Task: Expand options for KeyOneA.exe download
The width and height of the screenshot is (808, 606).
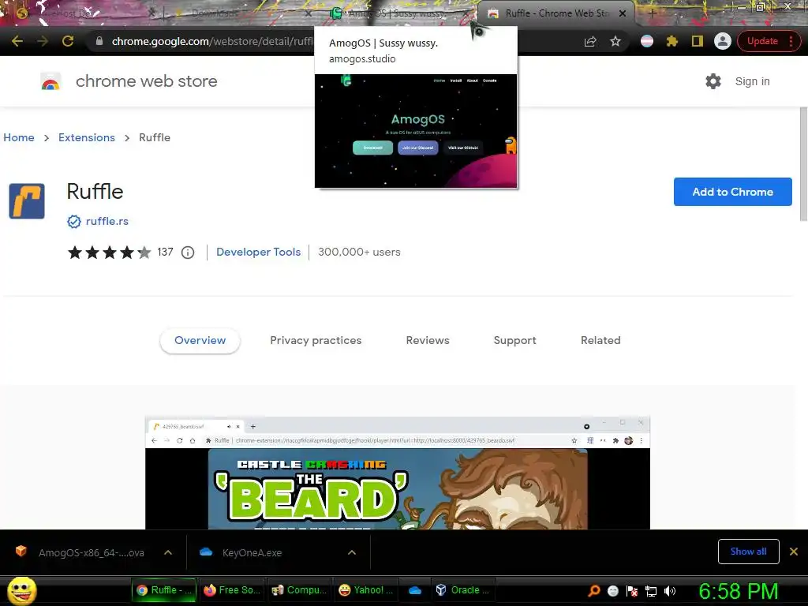Action: [x=351, y=552]
